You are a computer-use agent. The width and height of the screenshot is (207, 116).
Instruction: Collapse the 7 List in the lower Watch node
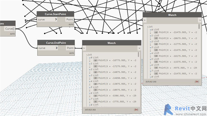[90, 99]
